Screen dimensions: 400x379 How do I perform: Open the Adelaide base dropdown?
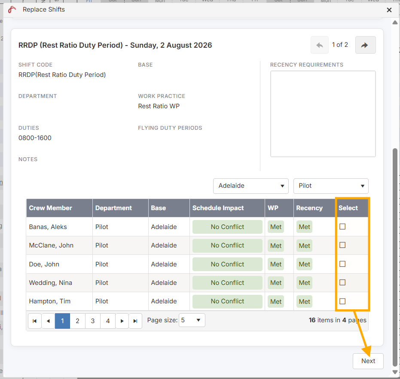click(x=251, y=186)
